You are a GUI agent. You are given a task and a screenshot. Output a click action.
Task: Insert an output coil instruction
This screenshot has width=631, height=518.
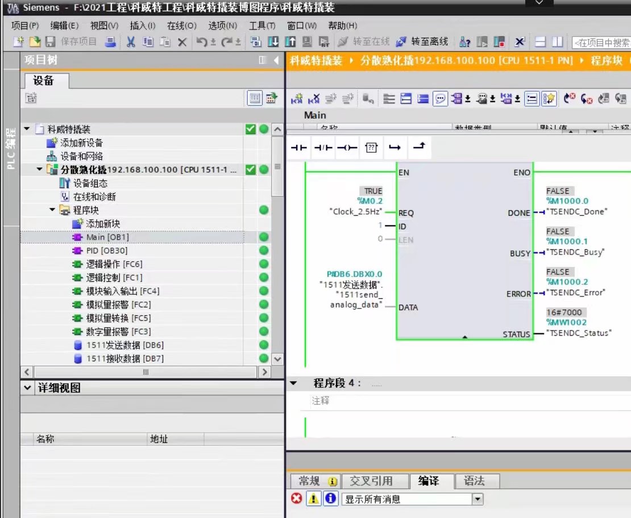pyautogui.click(x=347, y=148)
